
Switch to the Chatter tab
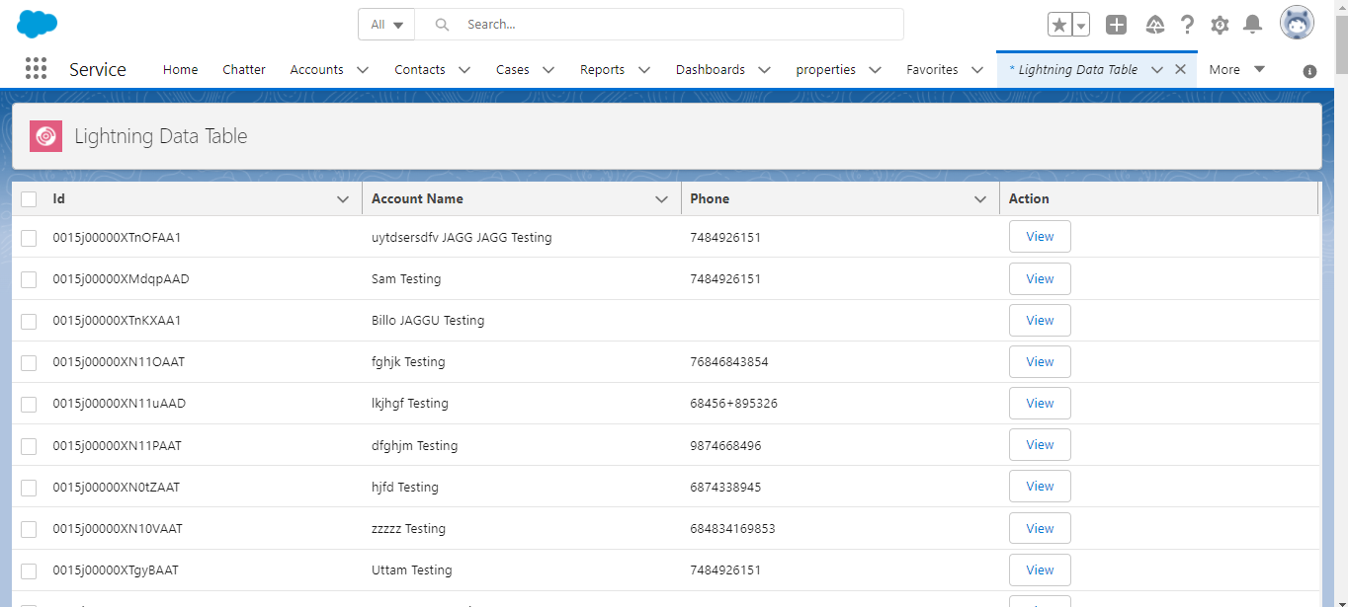click(243, 69)
